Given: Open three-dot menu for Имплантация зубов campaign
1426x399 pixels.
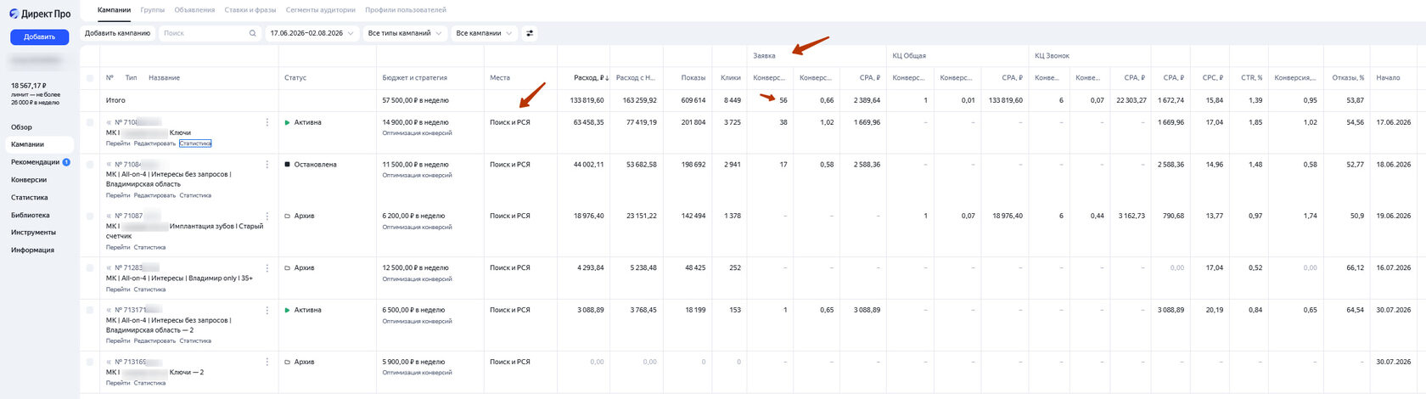Looking at the screenshot, I should pyautogui.click(x=267, y=216).
